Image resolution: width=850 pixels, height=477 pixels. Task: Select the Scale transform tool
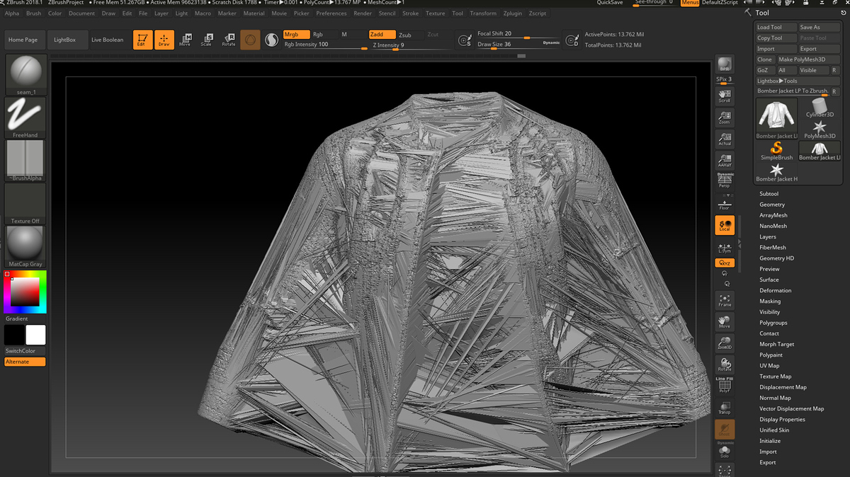(x=207, y=40)
